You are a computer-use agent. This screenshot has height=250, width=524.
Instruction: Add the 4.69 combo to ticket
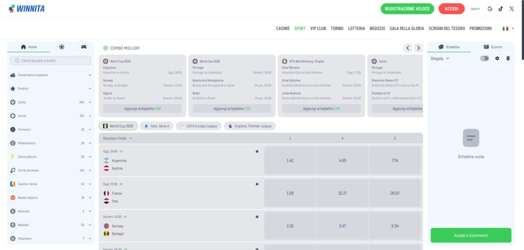(x=142, y=108)
